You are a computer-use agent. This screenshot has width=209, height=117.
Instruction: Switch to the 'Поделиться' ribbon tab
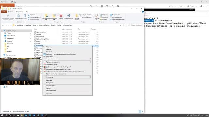[20, 12]
